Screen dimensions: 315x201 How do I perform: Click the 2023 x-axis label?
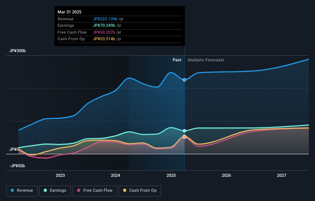tap(60, 175)
